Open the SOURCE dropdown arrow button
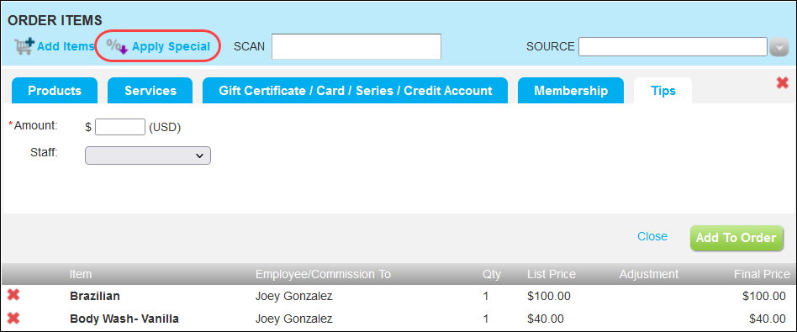797x332 pixels. pyautogui.click(x=779, y=47)
